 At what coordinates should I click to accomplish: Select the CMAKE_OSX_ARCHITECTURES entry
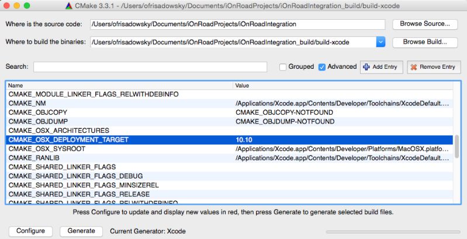pos(229,131)
